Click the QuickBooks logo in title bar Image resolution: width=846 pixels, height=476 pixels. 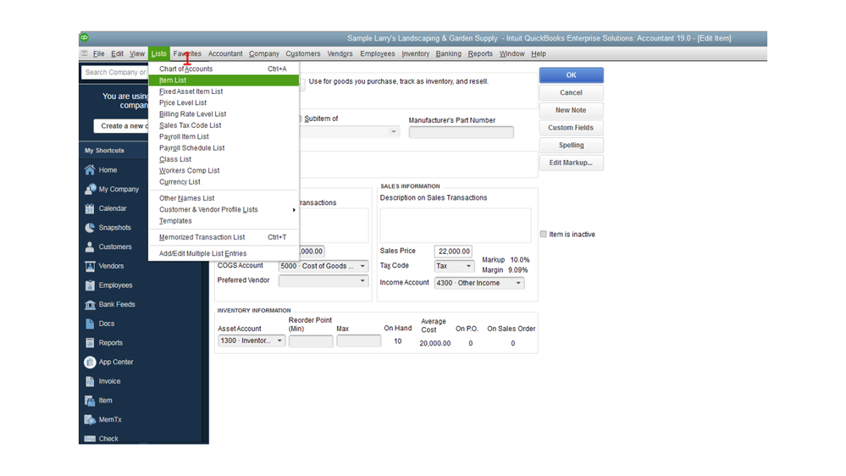tap(85, 37)
